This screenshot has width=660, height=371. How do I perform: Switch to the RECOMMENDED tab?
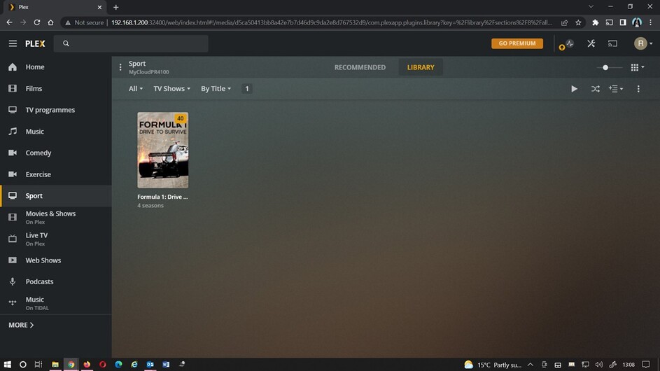360,67
